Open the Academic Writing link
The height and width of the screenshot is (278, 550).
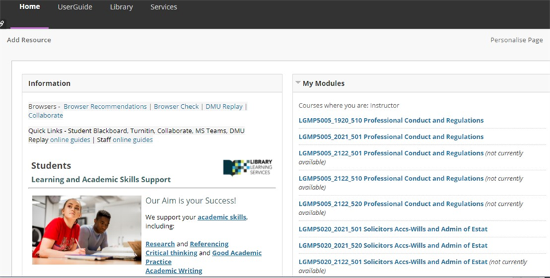coord(173,271)
